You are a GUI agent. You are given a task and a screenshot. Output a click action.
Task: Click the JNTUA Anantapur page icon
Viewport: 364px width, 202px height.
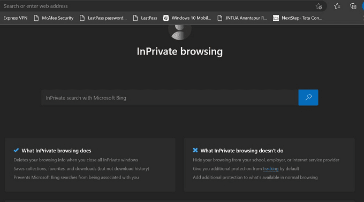click(220, 18)
